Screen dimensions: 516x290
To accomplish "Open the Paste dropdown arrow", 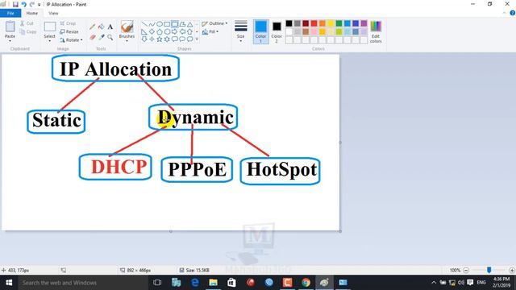I will tap(10, 41).
